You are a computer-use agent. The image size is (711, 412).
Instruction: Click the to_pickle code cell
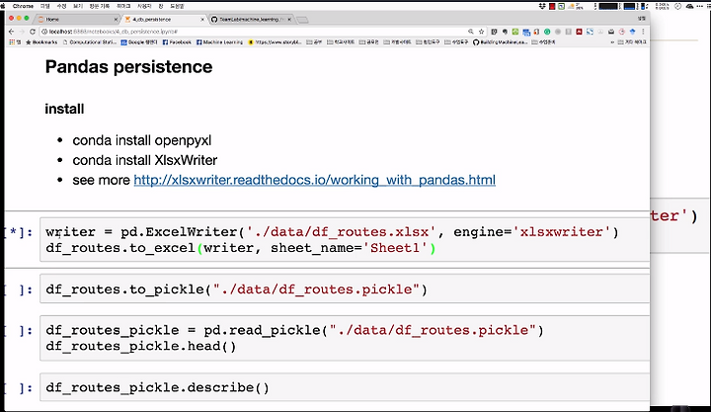click(345, 289)
